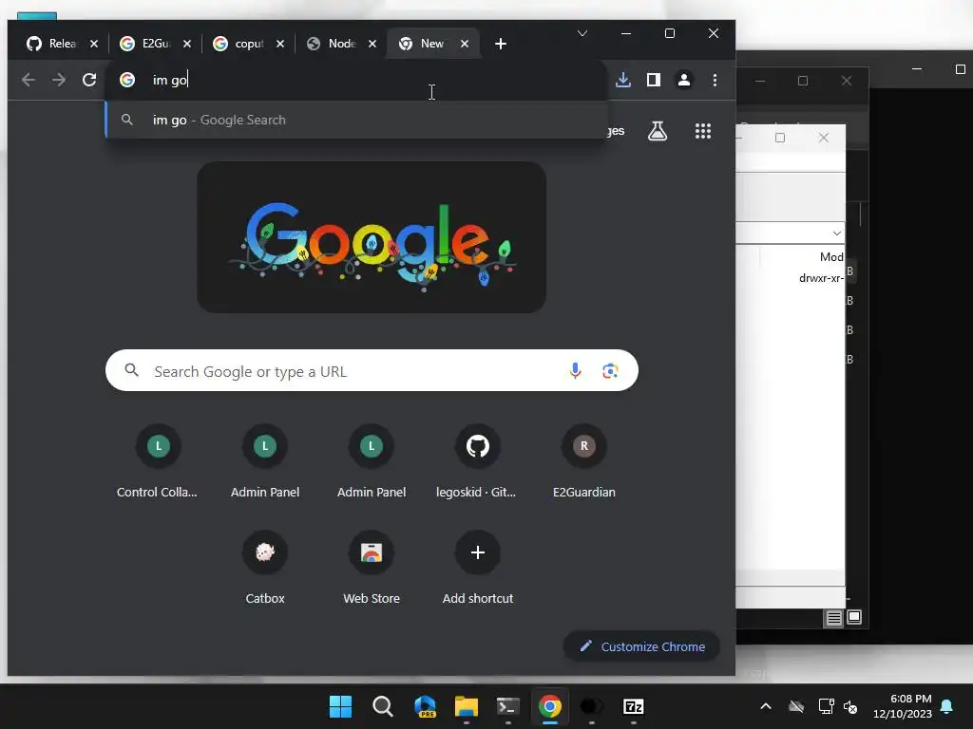The width and height of the screenshot is (973, 729).
Task: Click the address bar text 'im go'
Action: click(170, 80)
